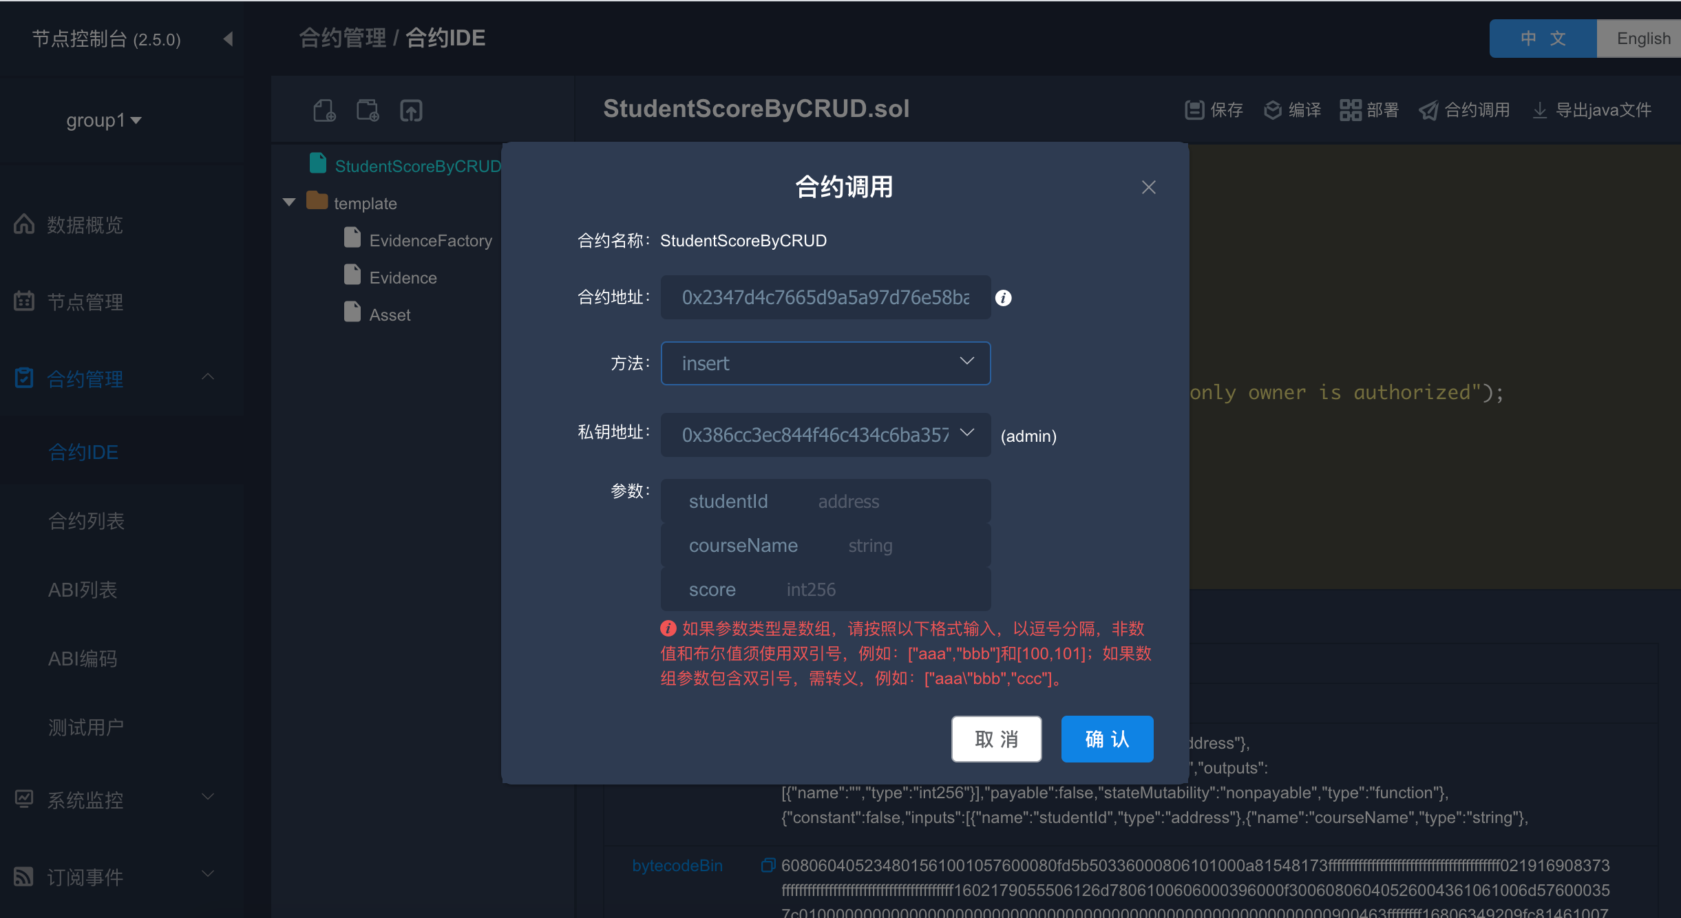Switch language to 中文
Viewport: 1681px width, 918px height.
coord(1543,39)
